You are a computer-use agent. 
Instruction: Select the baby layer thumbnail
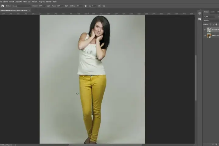pos(209,36)
